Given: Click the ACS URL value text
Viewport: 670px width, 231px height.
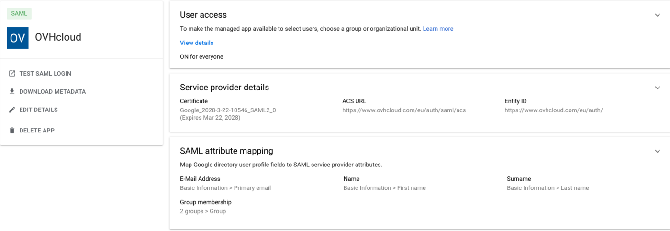Looking at the screenshot, I should click(404, 110).
